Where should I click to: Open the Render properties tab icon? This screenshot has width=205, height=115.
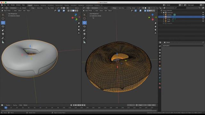160,50
